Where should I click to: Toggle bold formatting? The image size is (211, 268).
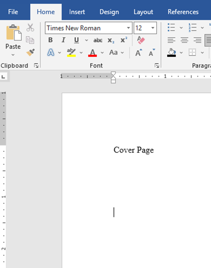pos(51,40)
